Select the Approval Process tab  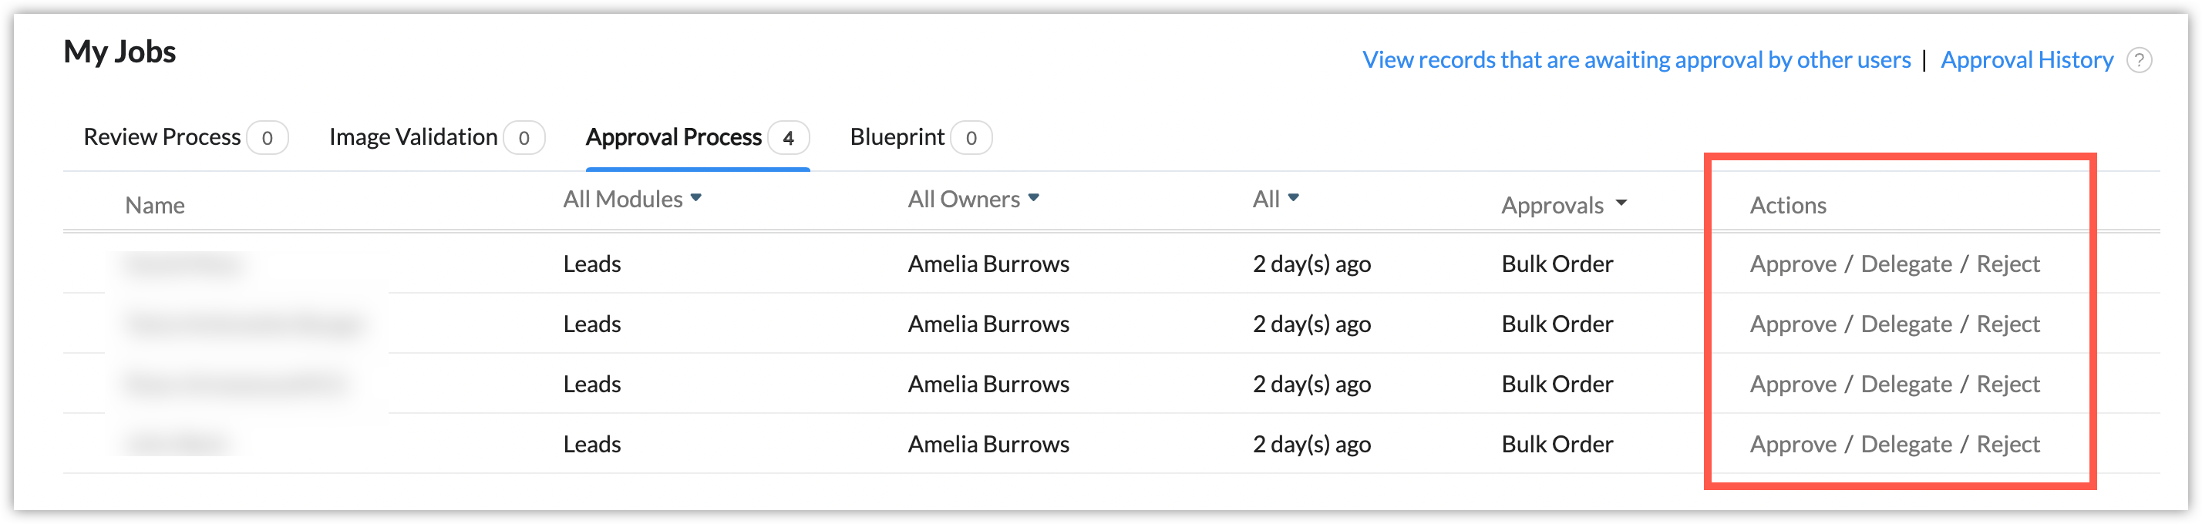674,136
